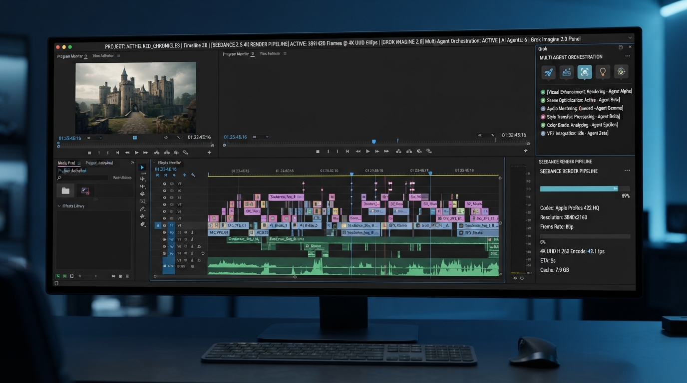This screenshot has height=383, width=687.
Task: Click Stop in the empty monitor transport
Action: pos(318,151)
